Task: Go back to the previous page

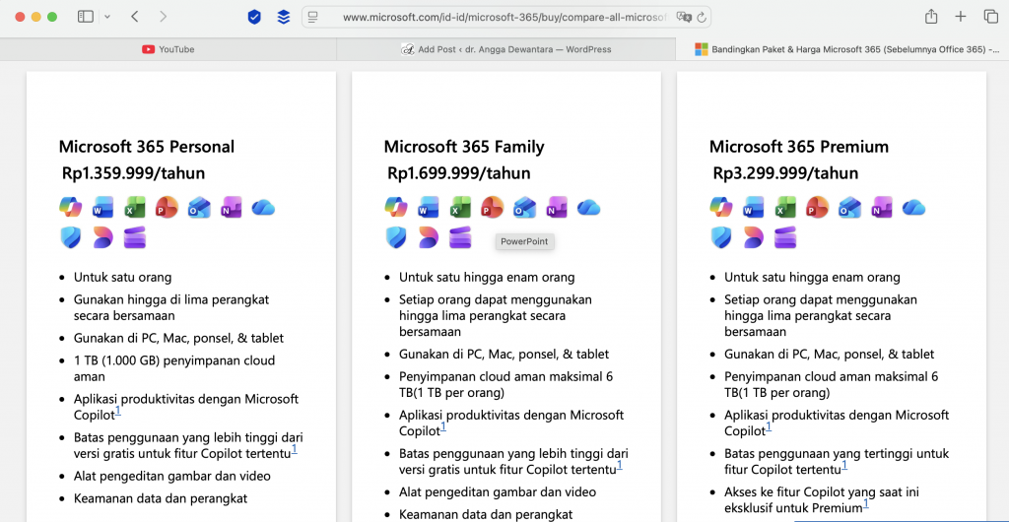Action: 134,17
